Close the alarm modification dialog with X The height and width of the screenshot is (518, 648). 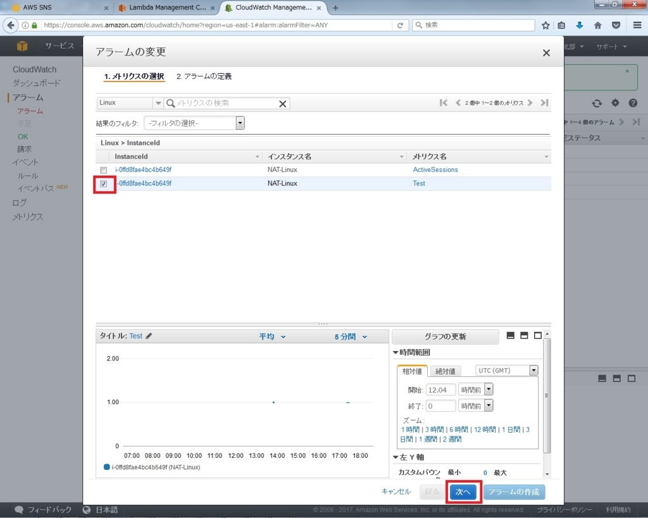tap(546, 53)
